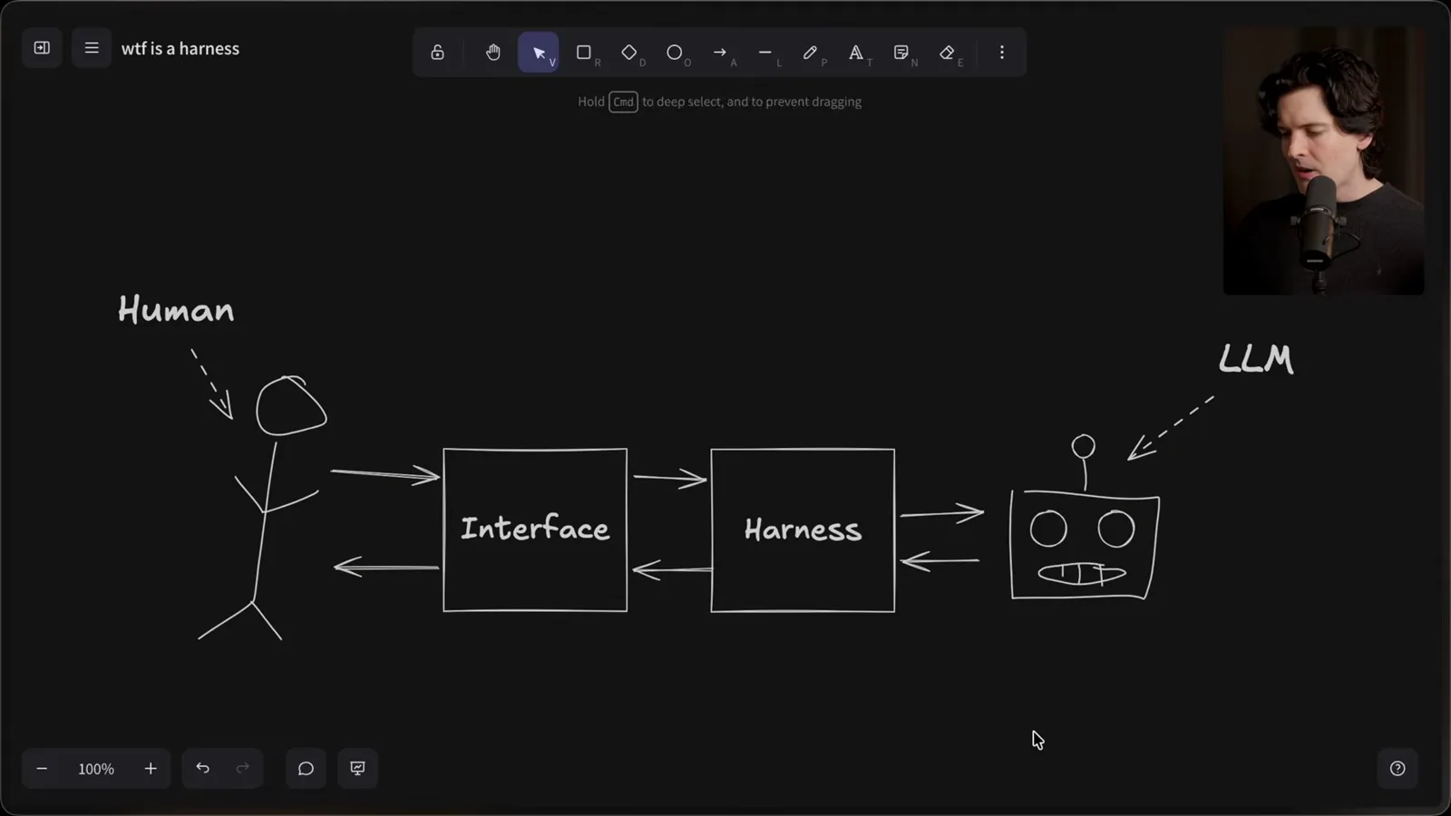Zoom in with the plus button
This screenshot has height=816, width=1451.
[x=151, y=769]
